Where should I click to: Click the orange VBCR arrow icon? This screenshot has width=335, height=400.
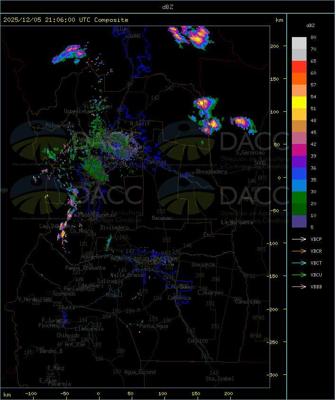(299, 251)
